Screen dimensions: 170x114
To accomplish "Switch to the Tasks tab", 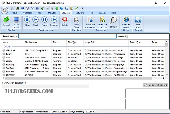I will coord(14,13).
